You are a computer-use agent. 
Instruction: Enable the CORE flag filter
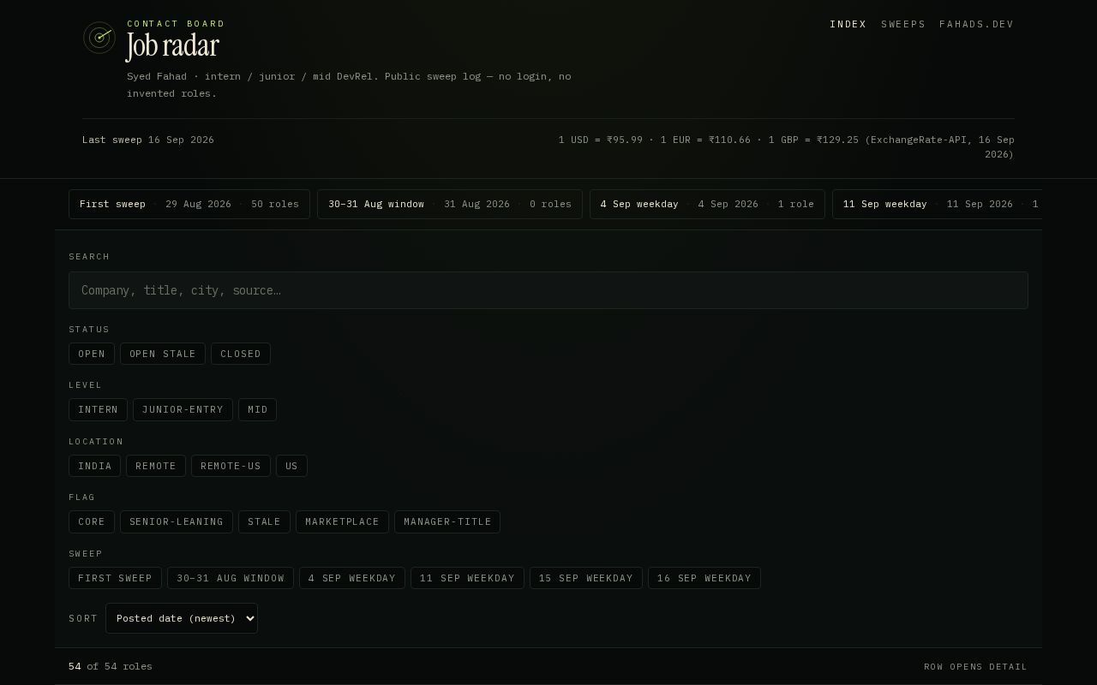tap(92, 521)
